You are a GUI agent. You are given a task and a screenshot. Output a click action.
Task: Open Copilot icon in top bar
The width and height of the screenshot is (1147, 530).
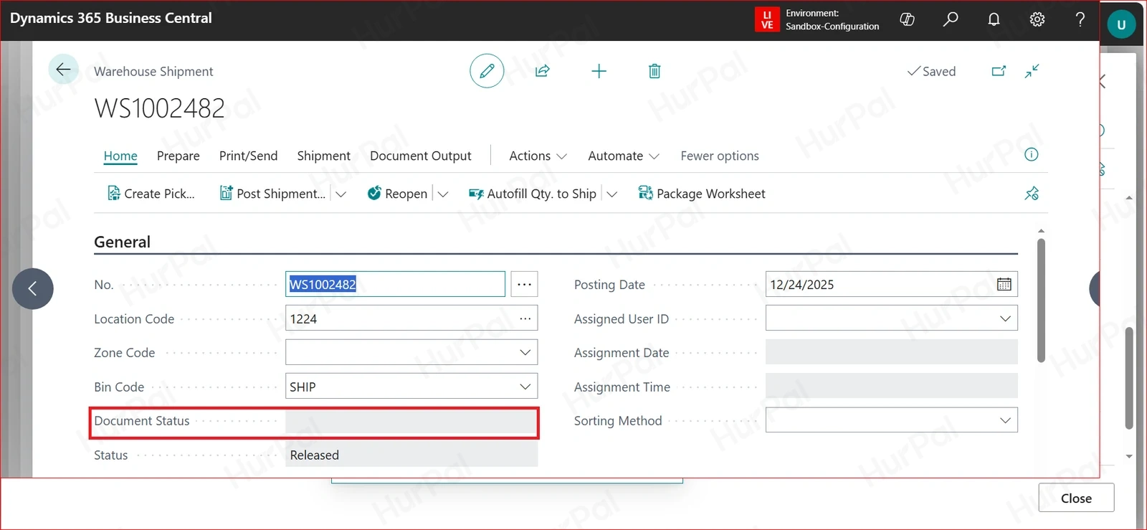907,19
